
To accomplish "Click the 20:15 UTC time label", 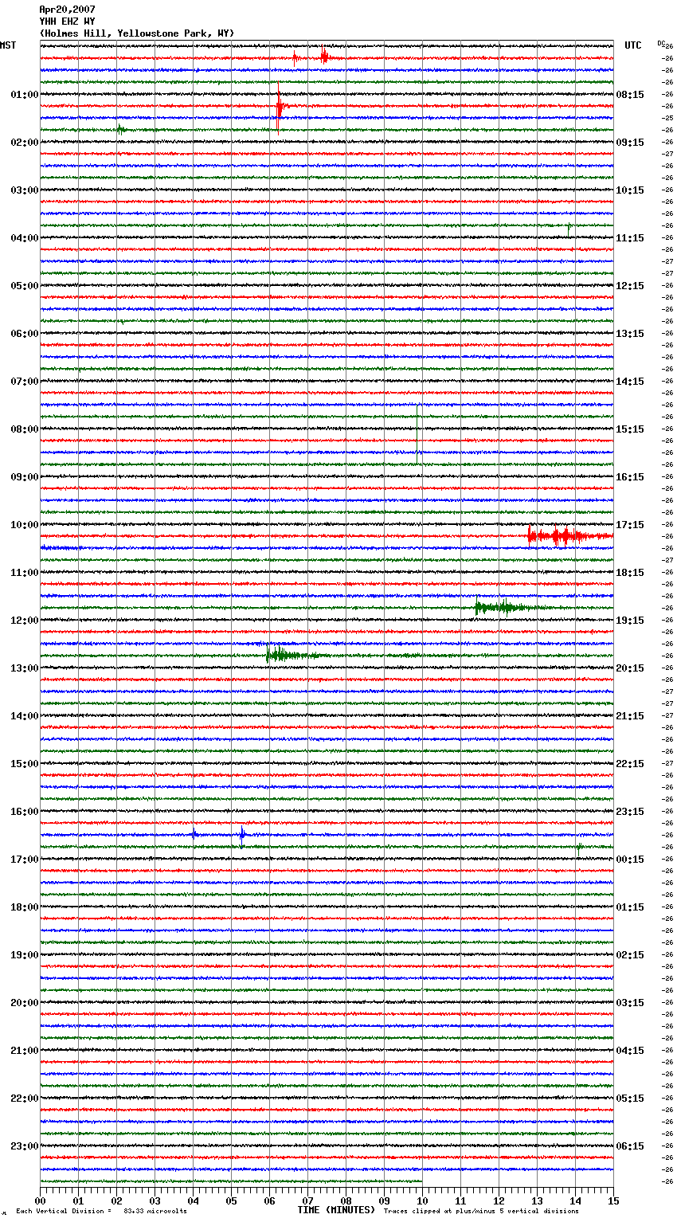I will 630,668.
